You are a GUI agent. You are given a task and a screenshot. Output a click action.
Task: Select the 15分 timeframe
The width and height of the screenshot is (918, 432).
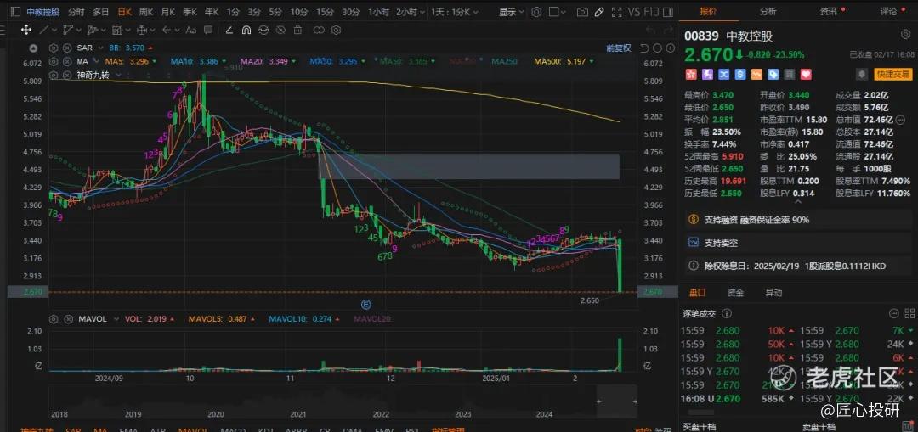coord(325,12)
